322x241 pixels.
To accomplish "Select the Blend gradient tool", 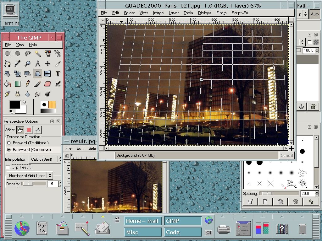I will pyautogui.click(x=18, y=83).
